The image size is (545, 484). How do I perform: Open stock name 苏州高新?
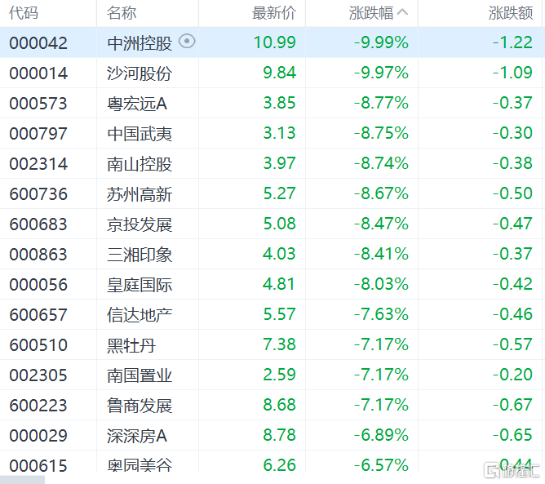coord(140,194)
